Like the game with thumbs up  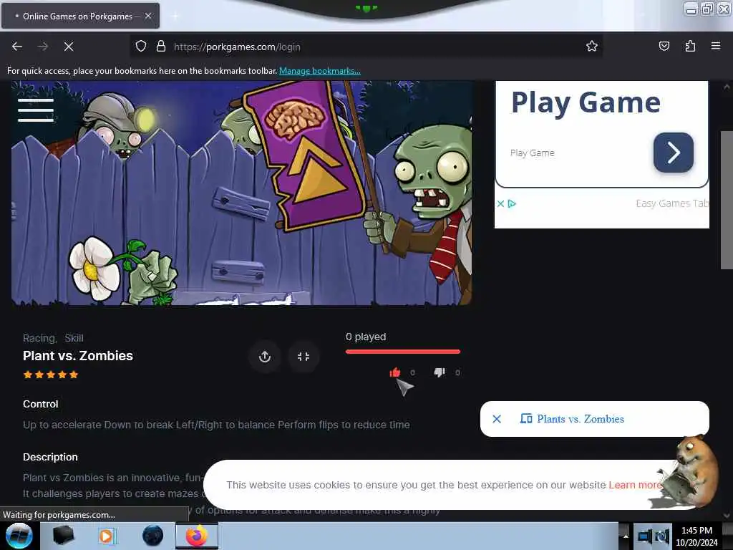tap(395, 372)
